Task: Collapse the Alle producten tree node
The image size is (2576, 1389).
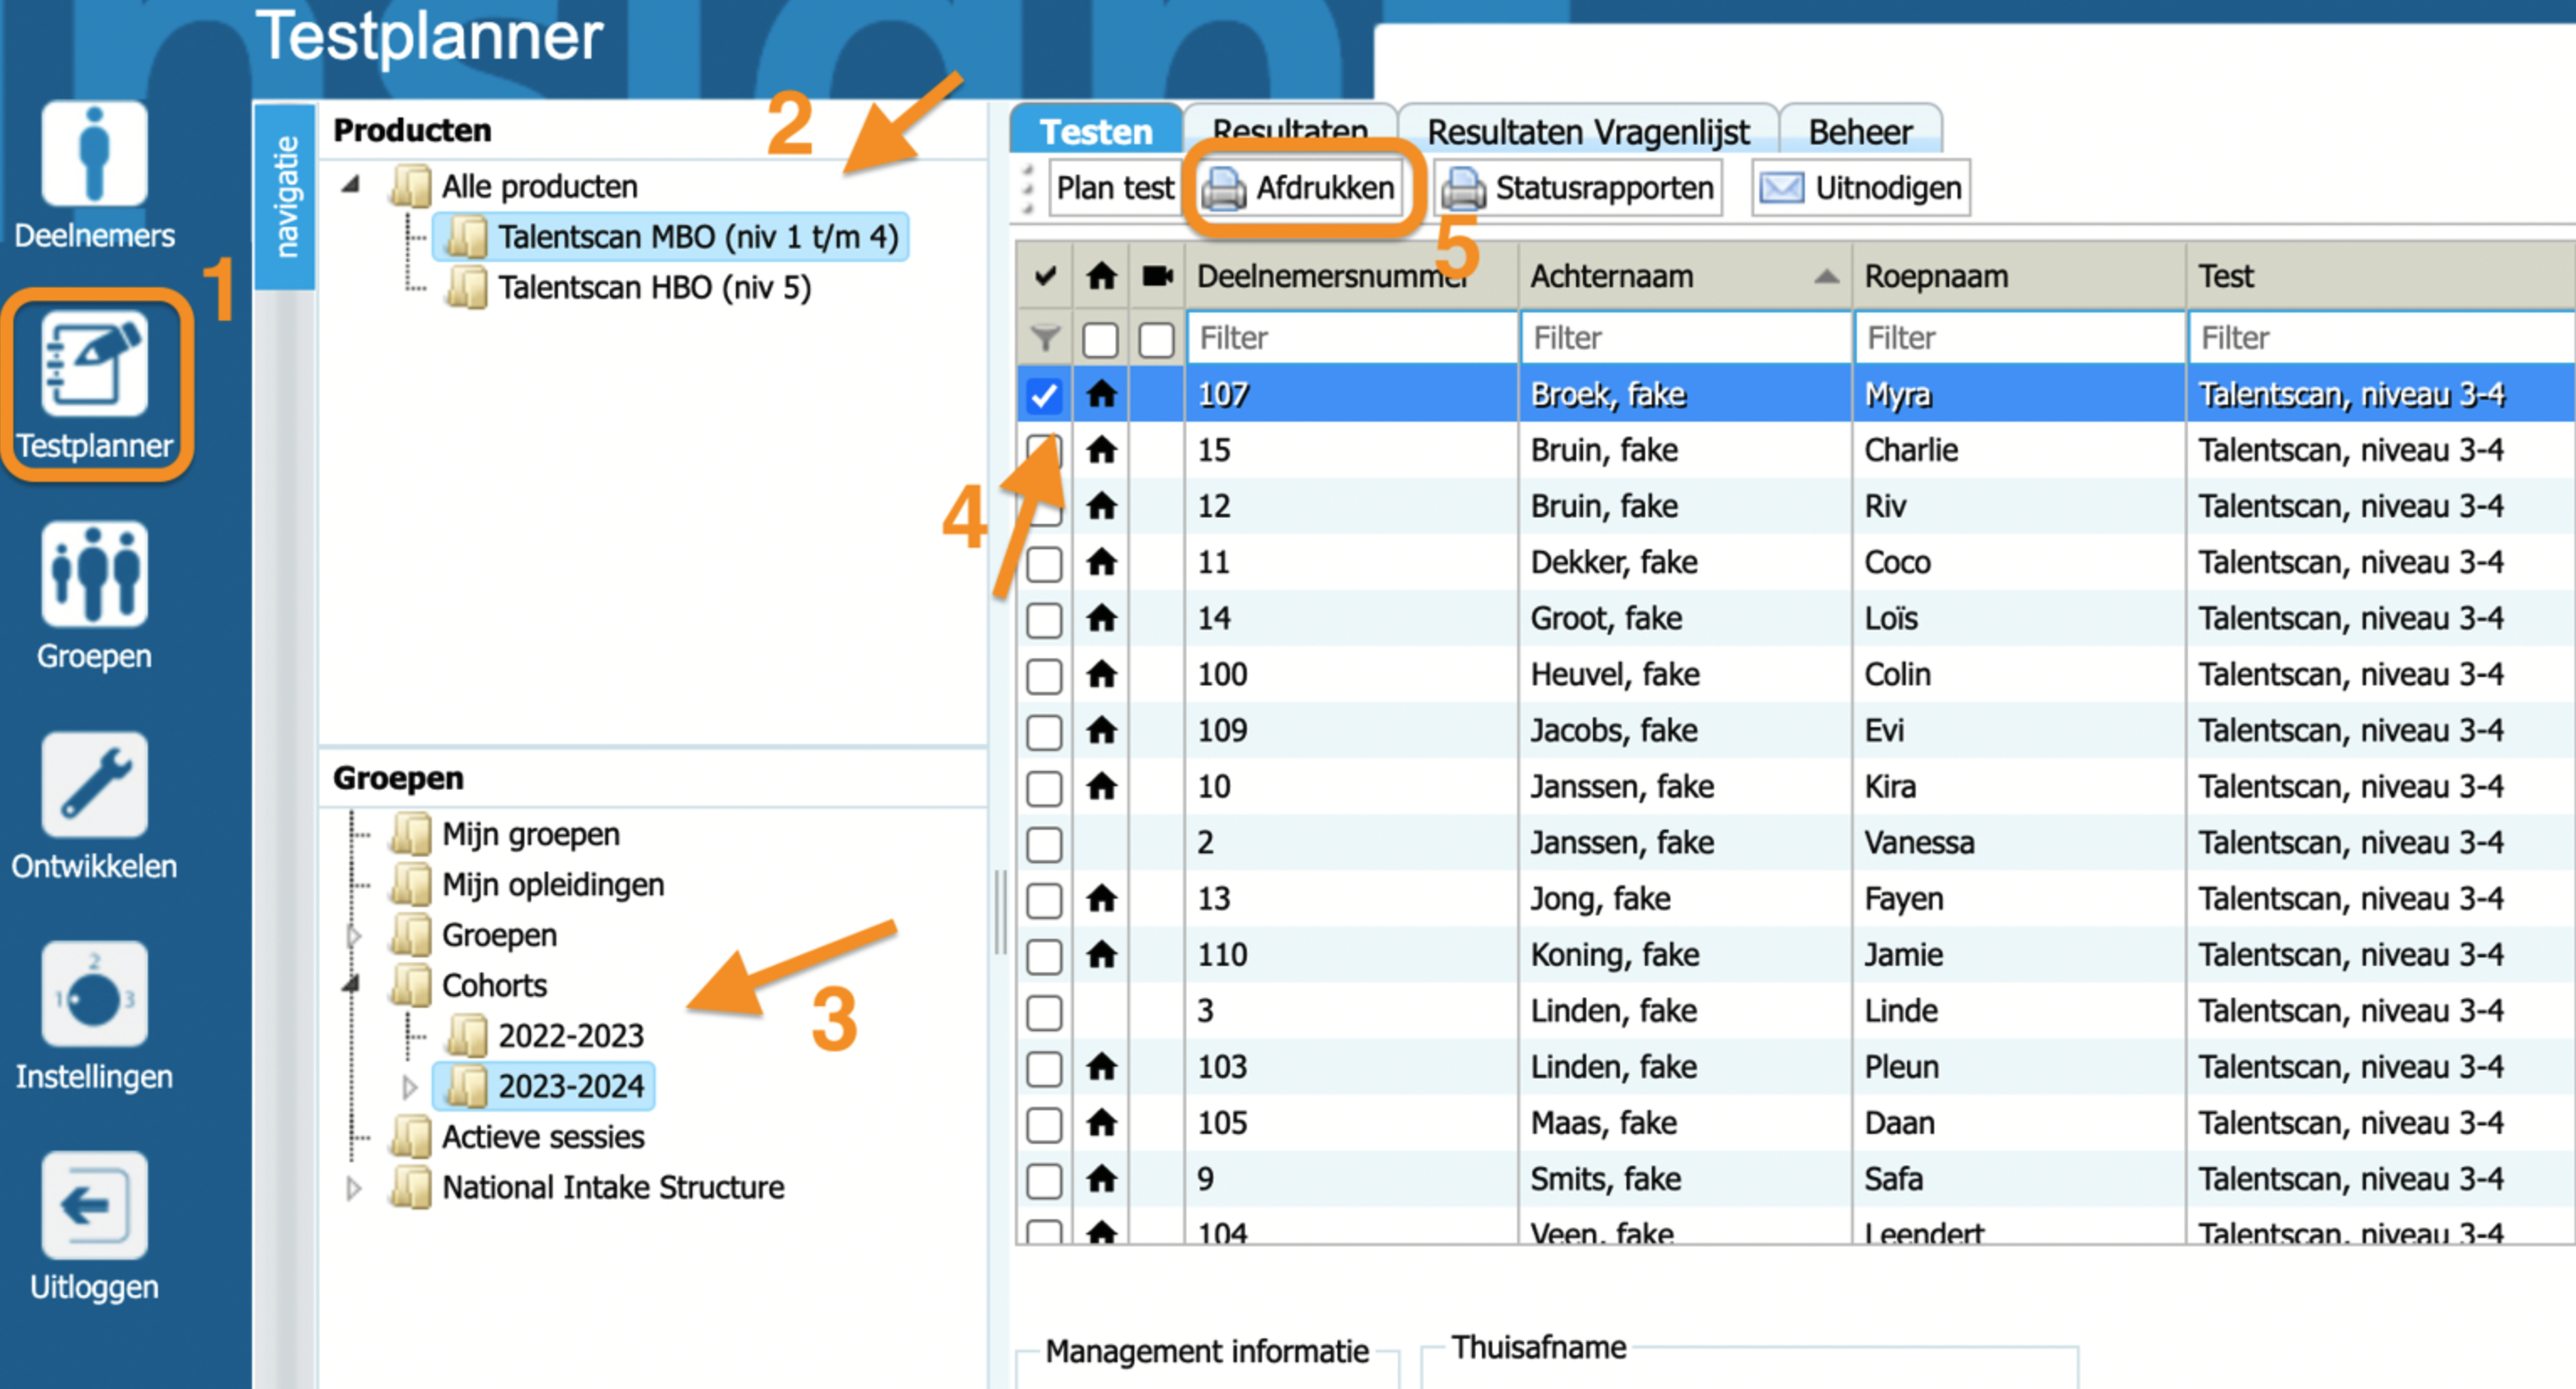Action: click(x=351, y=185)
